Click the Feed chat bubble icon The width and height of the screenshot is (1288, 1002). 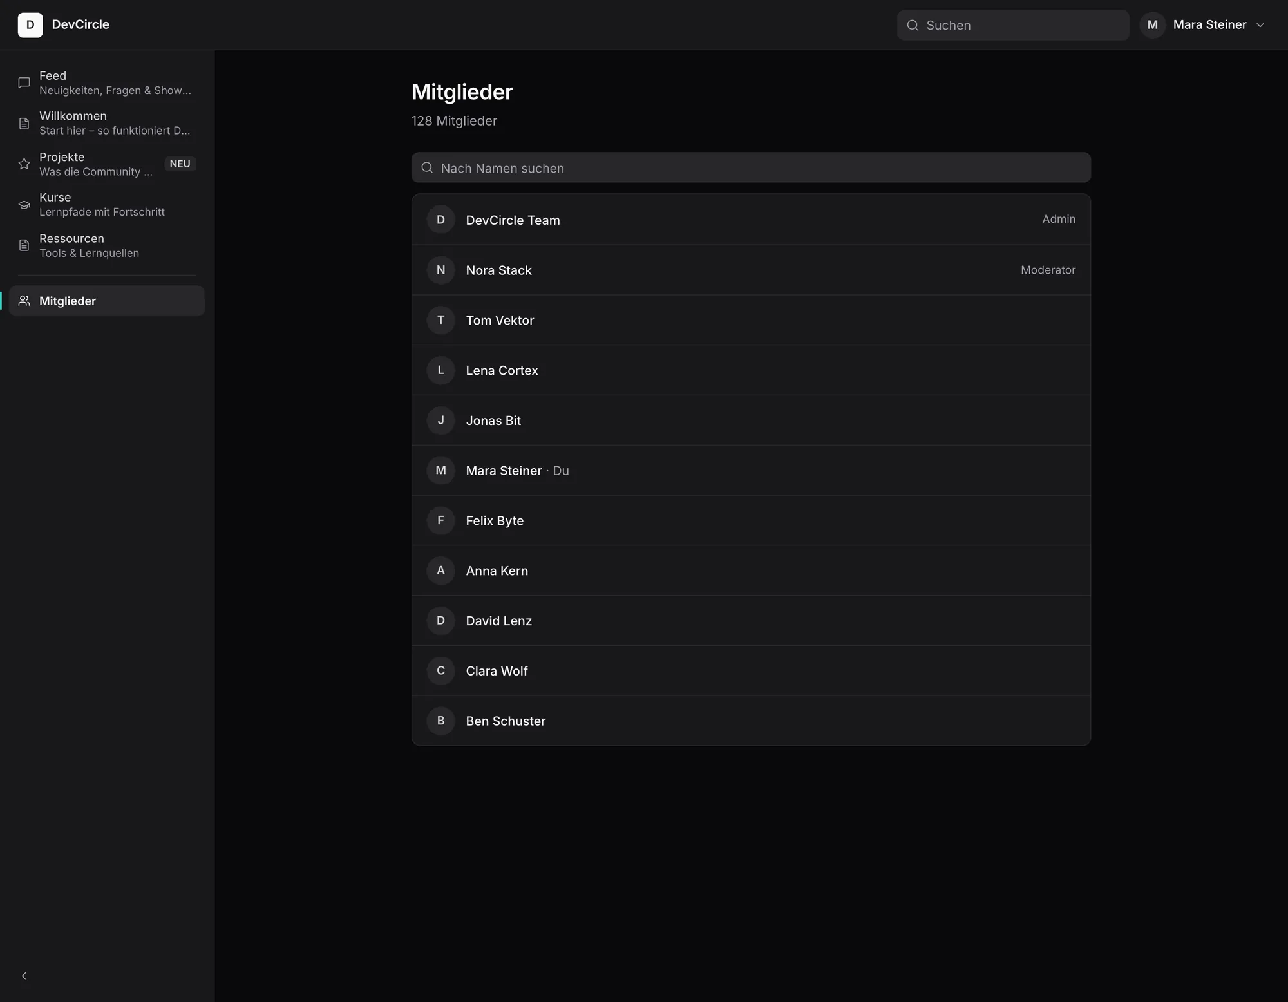[24, 82]
